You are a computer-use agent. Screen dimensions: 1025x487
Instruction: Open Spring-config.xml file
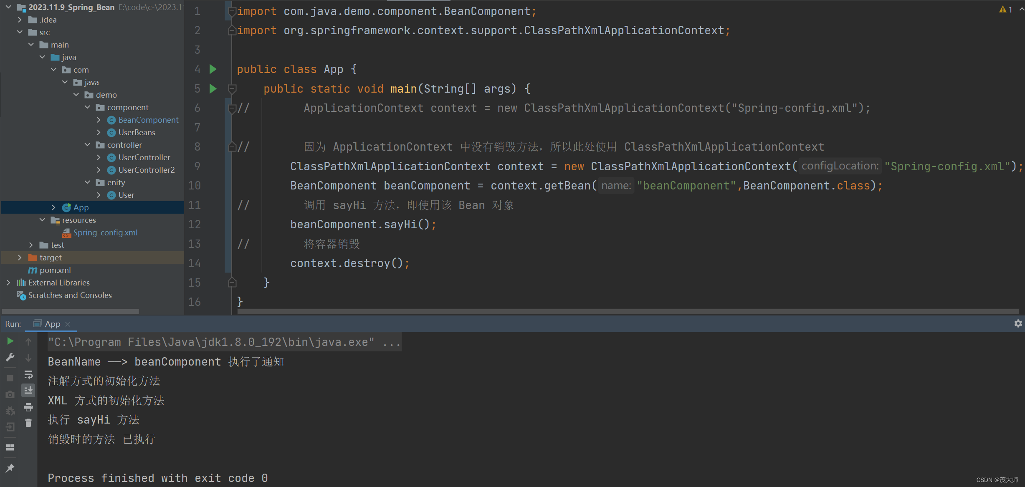pyautogui.click(x=105, y=232)
